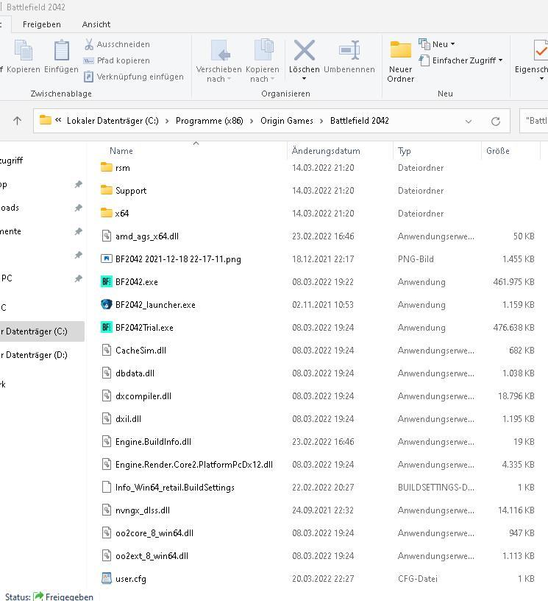Sort by the Typ column header

(x=404, y=151)
